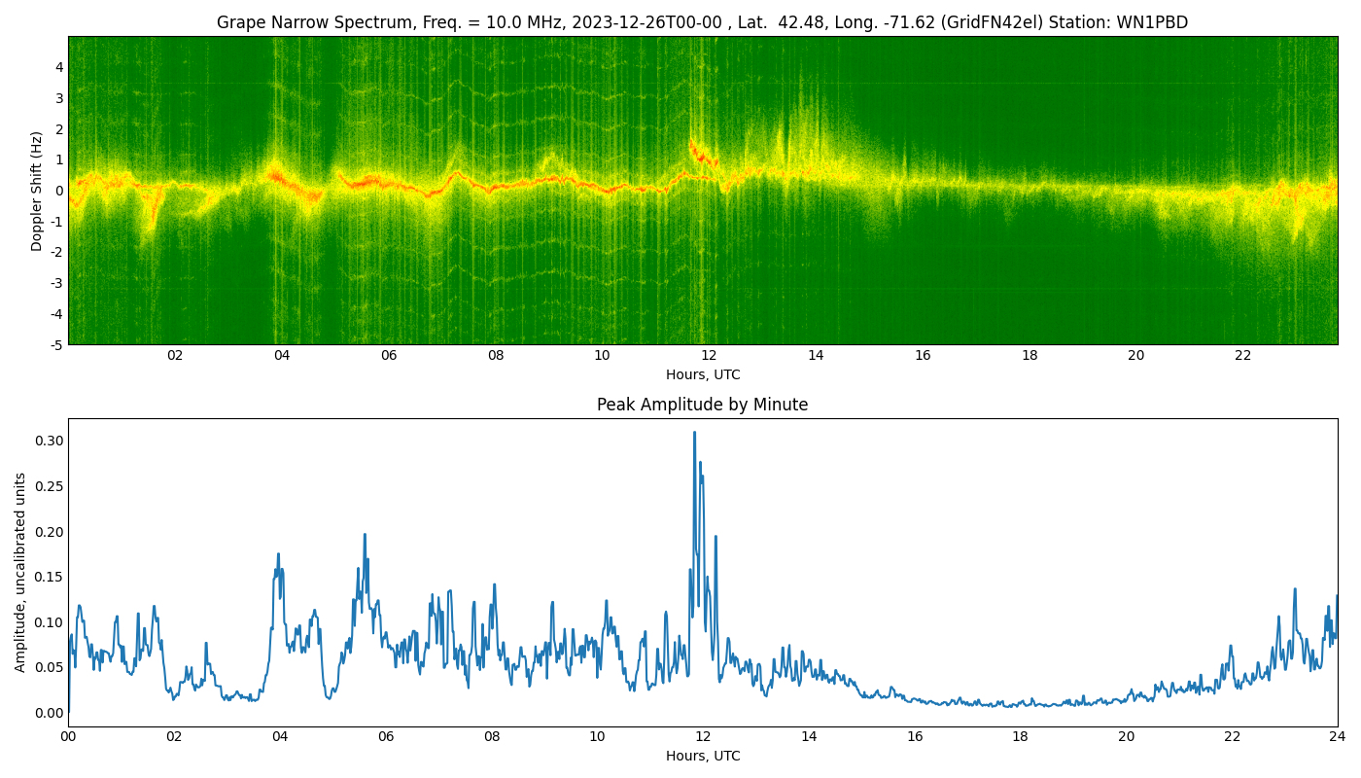This screenshot has width=1361, height=778.
Task: Click the 4 tick on Doppler axis
Action: (59, 67)
